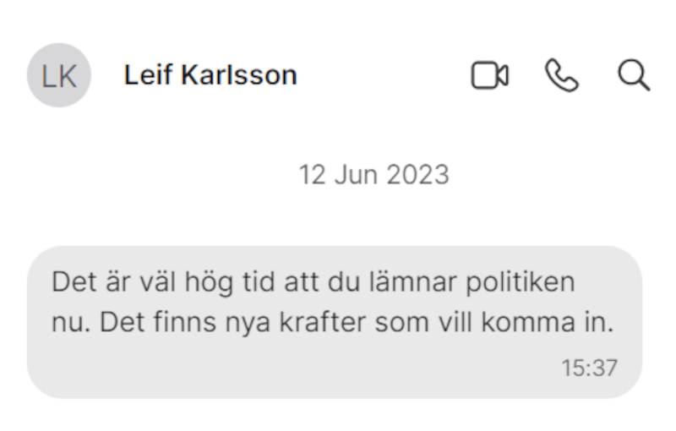Click the 12 Jun 2023 date separator
The image size is (676, 431).
click(x=373, y=175)
